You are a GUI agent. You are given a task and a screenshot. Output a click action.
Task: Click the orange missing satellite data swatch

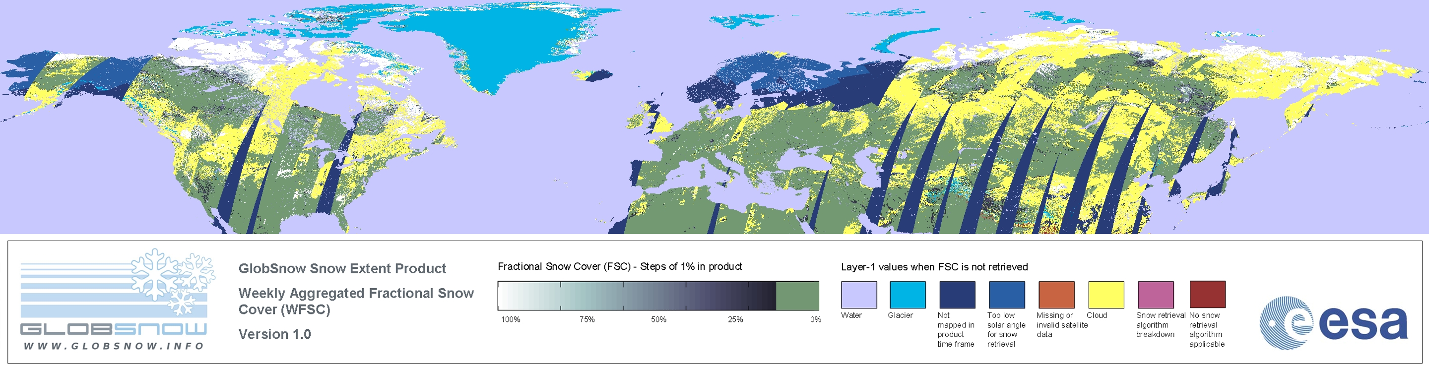point(1056,295)
